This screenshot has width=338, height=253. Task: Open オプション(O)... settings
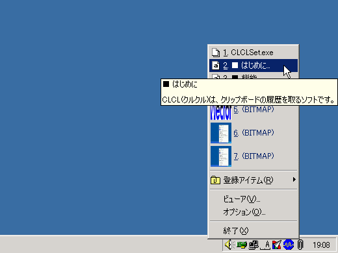253,212
